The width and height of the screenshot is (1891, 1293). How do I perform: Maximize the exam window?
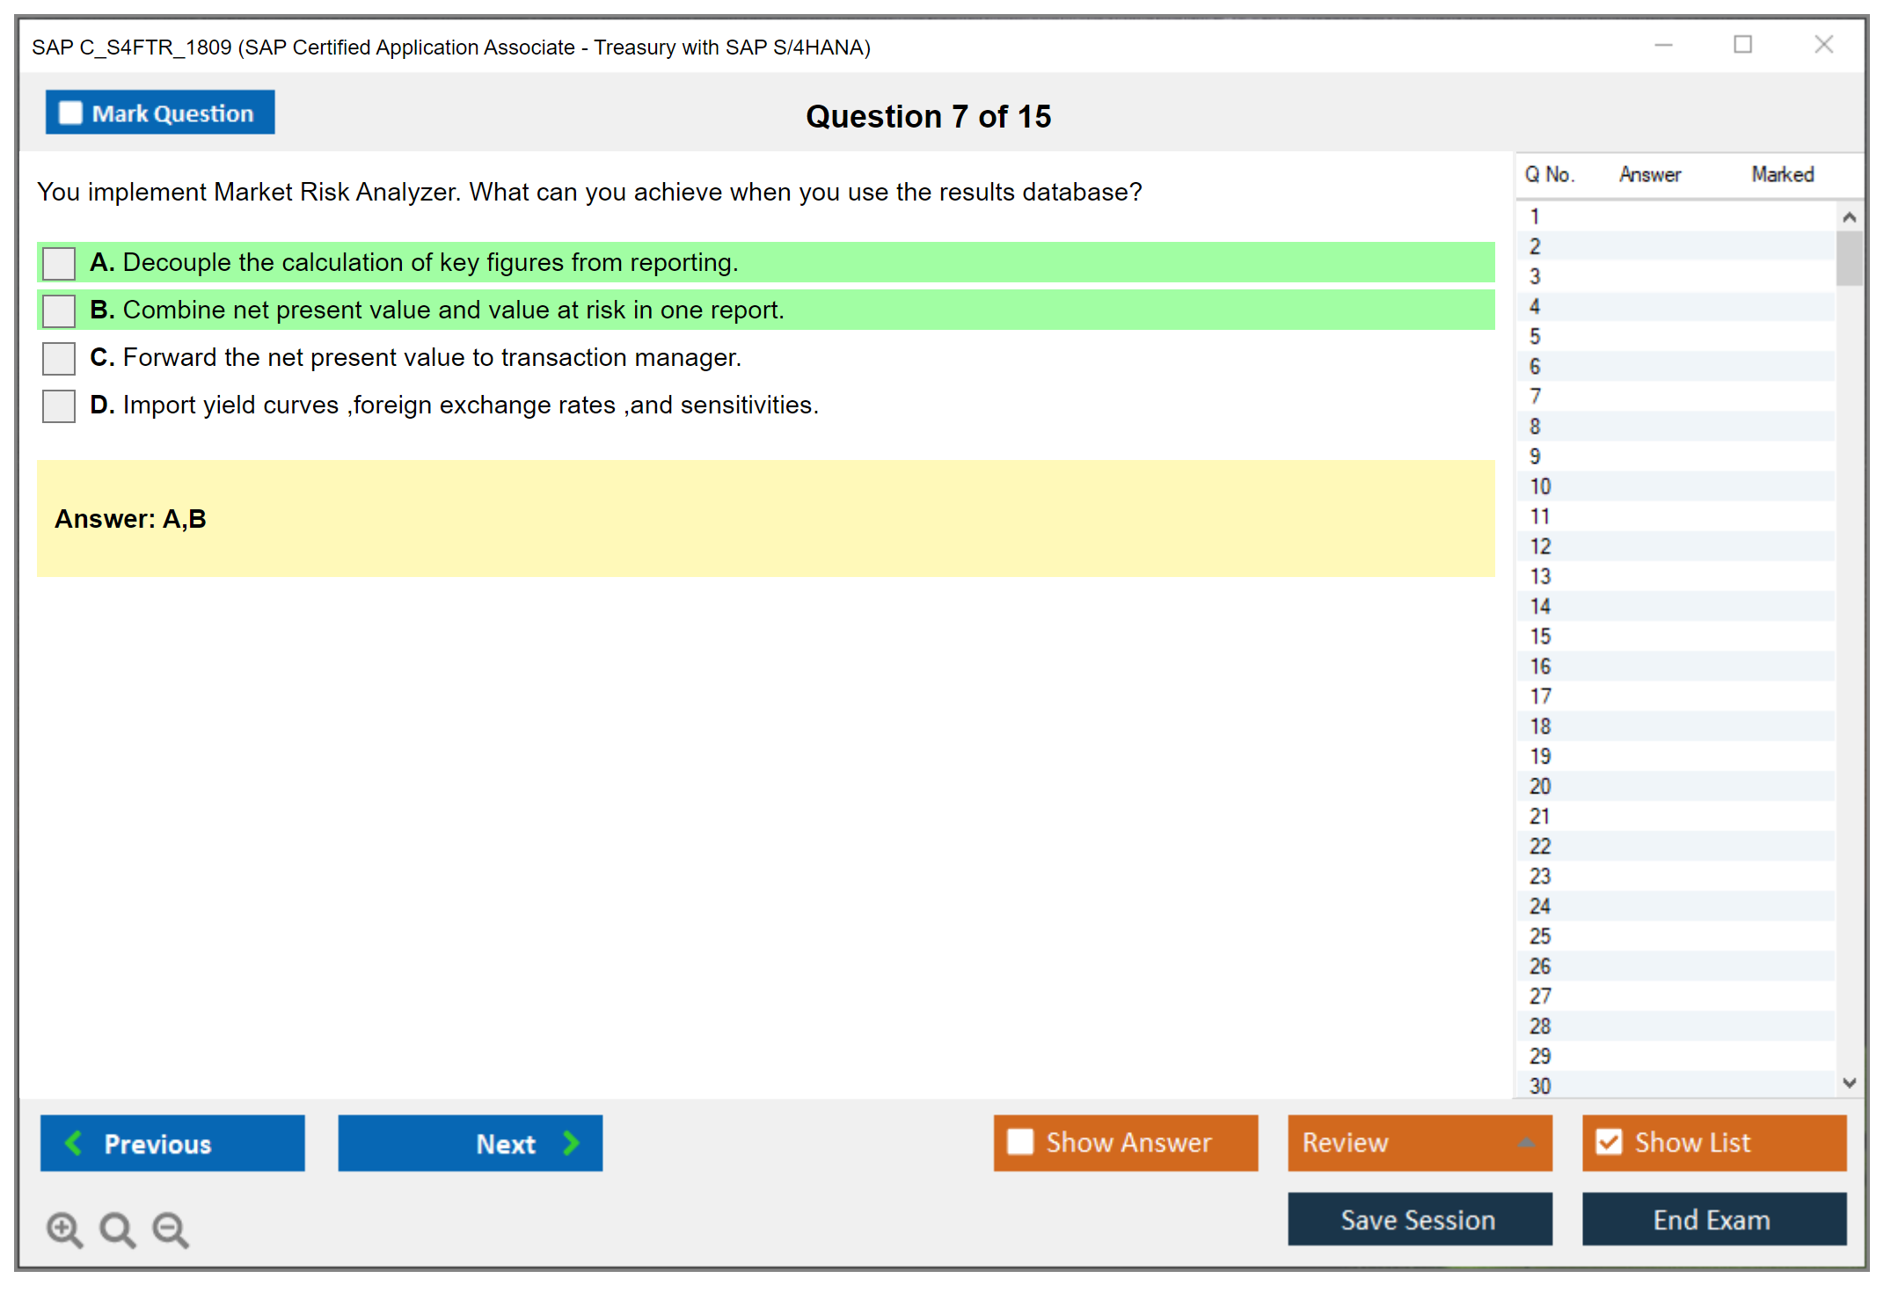coord(1742,45)
